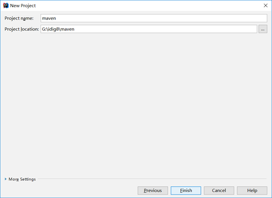Expand the More Settings section
Viewport: 272px width, 198px height.
click(20, 179)
